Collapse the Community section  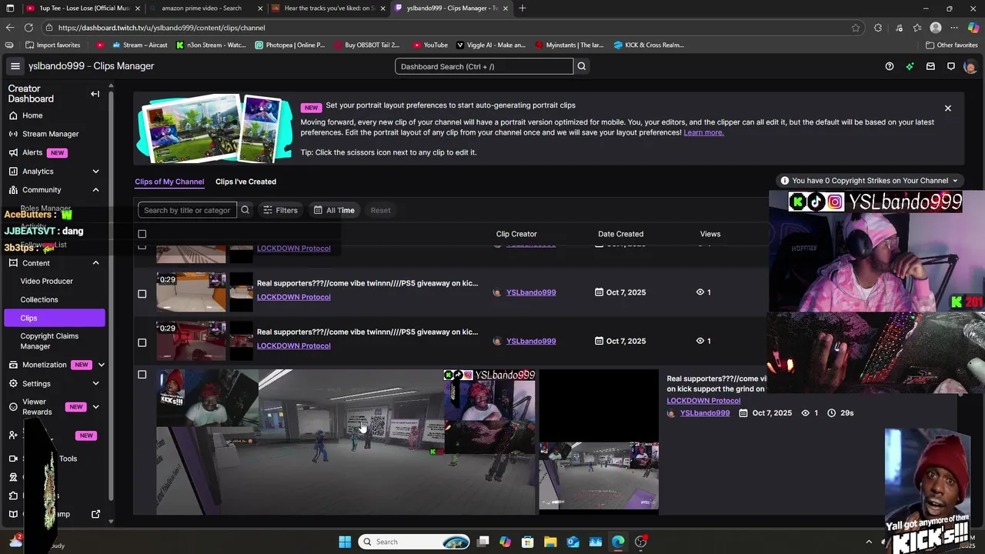tap(95, 190)
